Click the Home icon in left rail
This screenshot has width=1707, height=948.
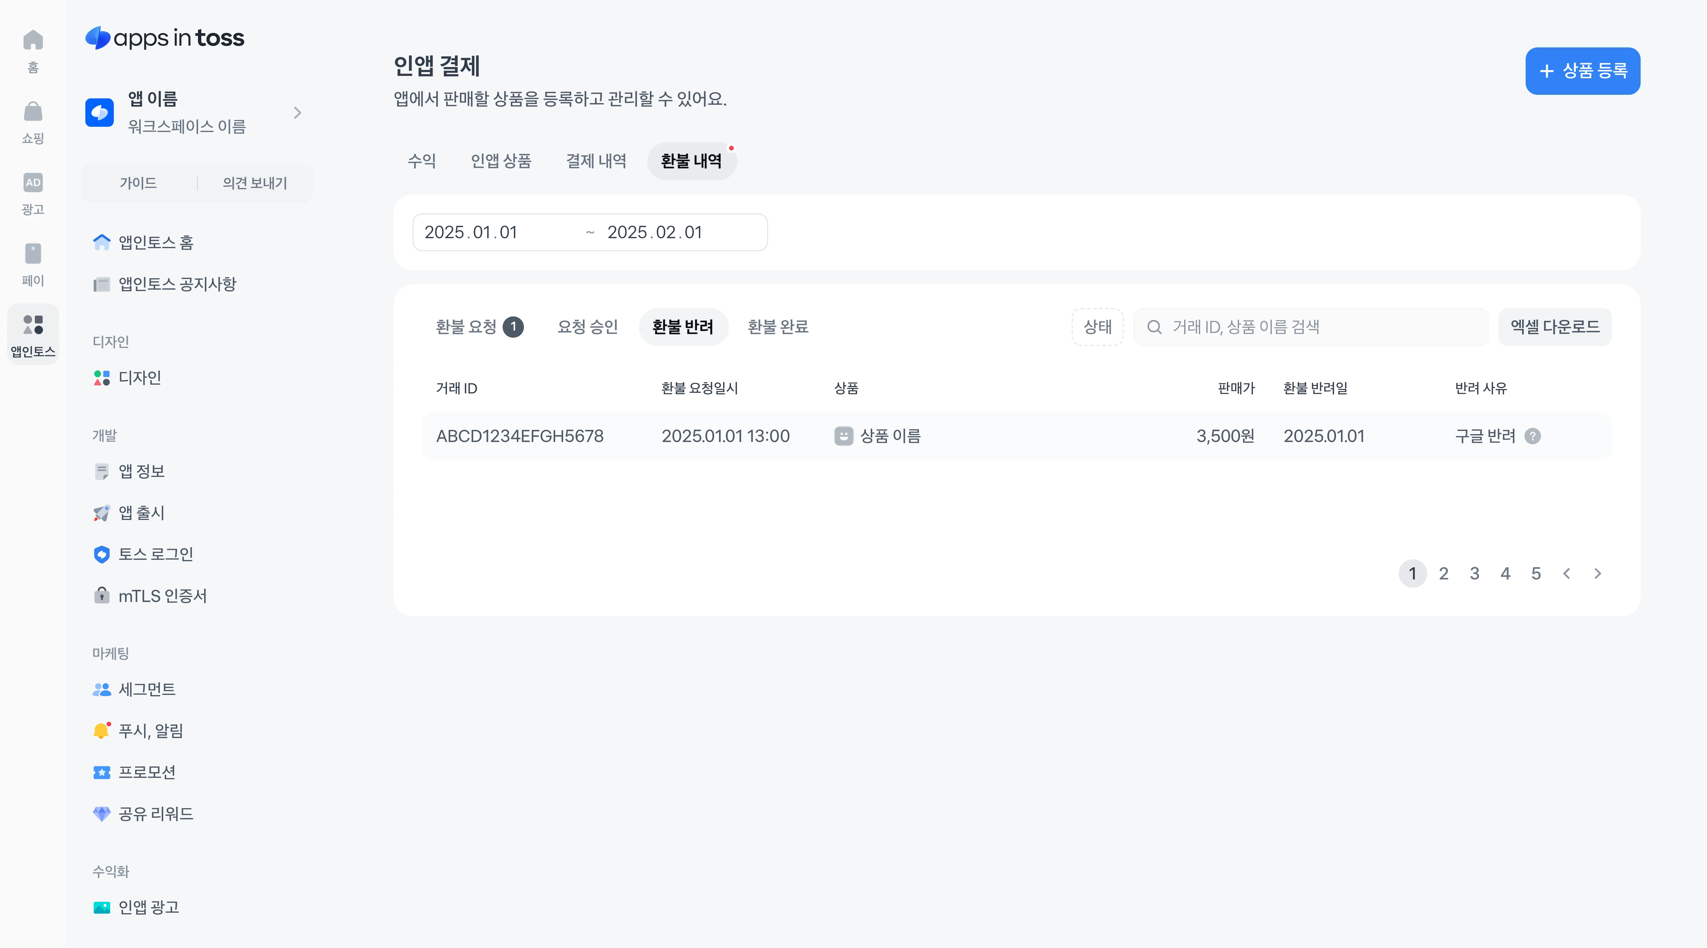pyautogui.click(x=33, y=40)
